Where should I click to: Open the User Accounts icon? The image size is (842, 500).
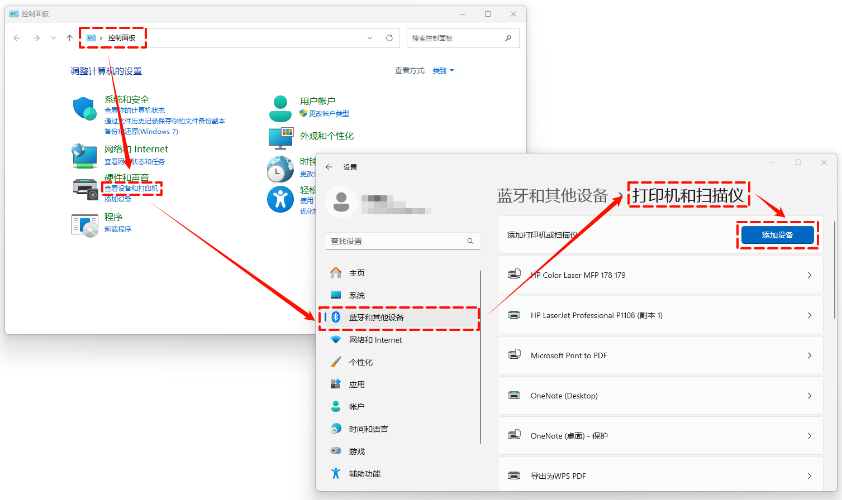pyautogui.click(x=280, y=108)
